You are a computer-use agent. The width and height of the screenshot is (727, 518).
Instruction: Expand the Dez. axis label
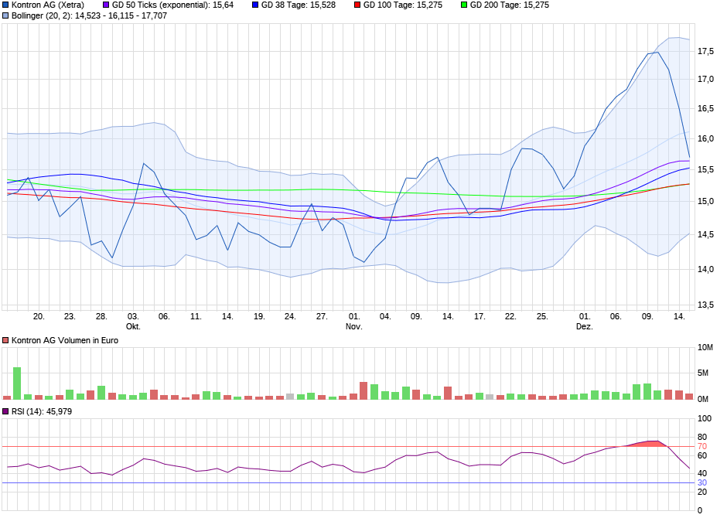pyautogui.click(x=585, y=325)
